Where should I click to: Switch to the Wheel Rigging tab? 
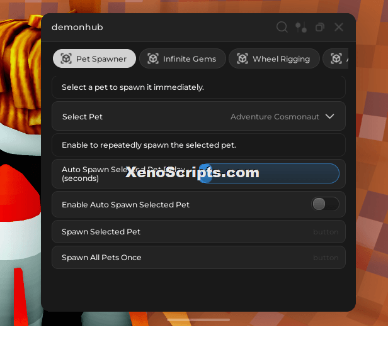pos(274,58)
